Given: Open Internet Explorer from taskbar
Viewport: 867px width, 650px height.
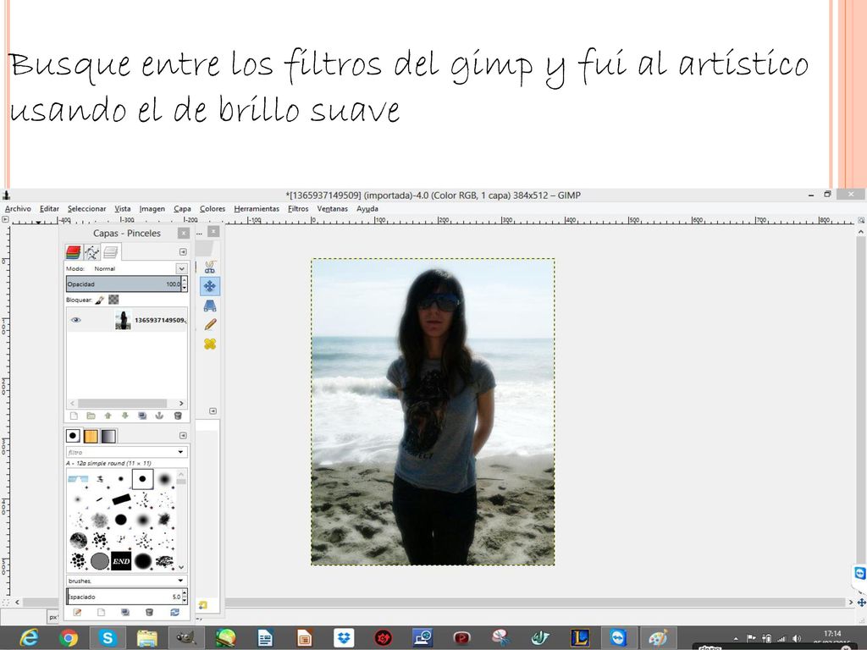Looking at the screenshot, I should [28, 638].
